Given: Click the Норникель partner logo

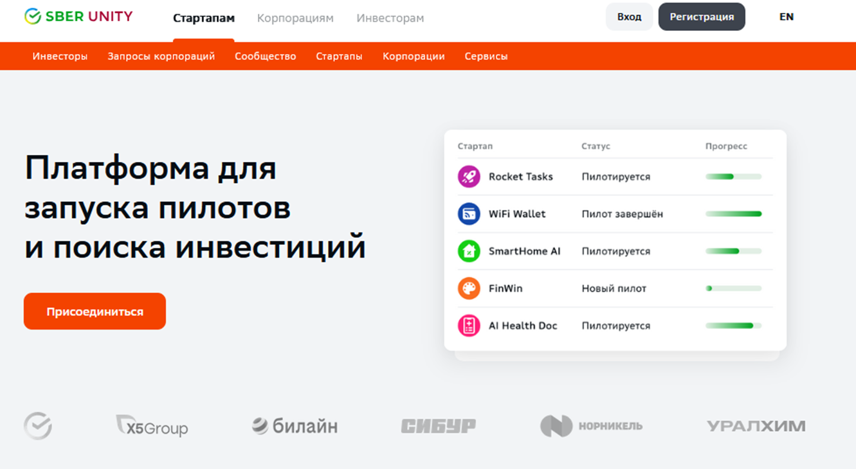Looking at the screenshot, I should 591,426.
